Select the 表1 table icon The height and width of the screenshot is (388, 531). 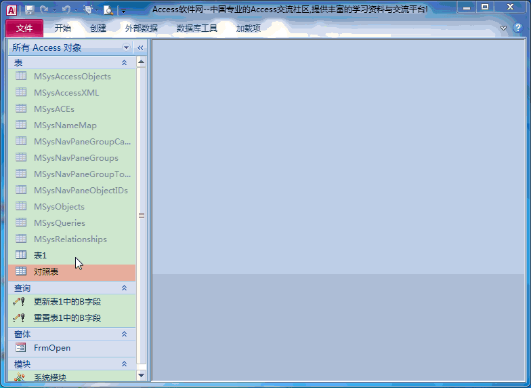point(21,255)
